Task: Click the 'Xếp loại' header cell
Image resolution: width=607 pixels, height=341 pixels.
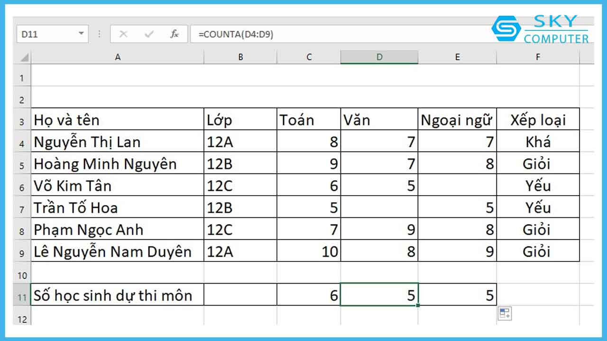Action: point(538,119)
